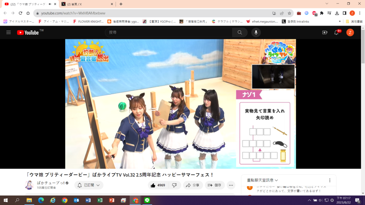The image size is (365, 205).
Task: Open the media controls toolbar icon
Action: click(329, 13)
